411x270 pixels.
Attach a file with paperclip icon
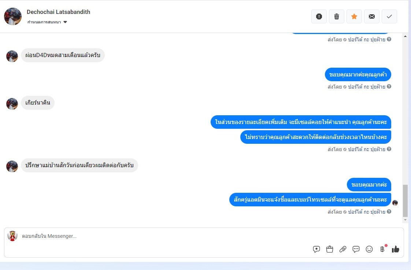click(x=342, y=249)
